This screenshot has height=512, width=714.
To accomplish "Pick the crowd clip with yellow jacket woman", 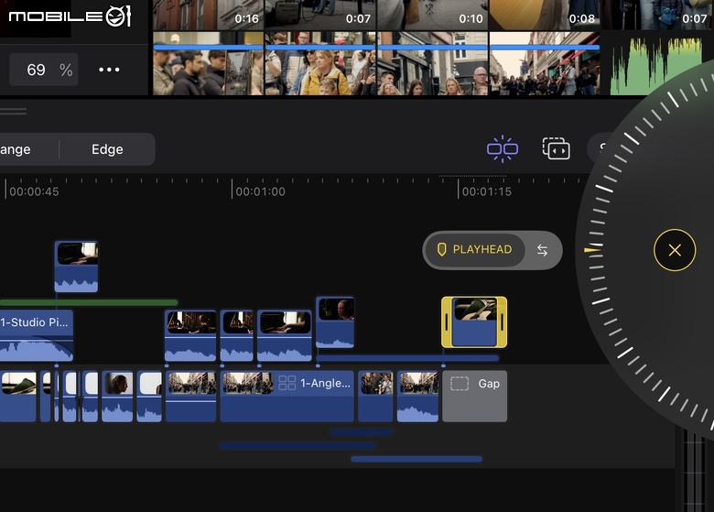I will point(320,63).
